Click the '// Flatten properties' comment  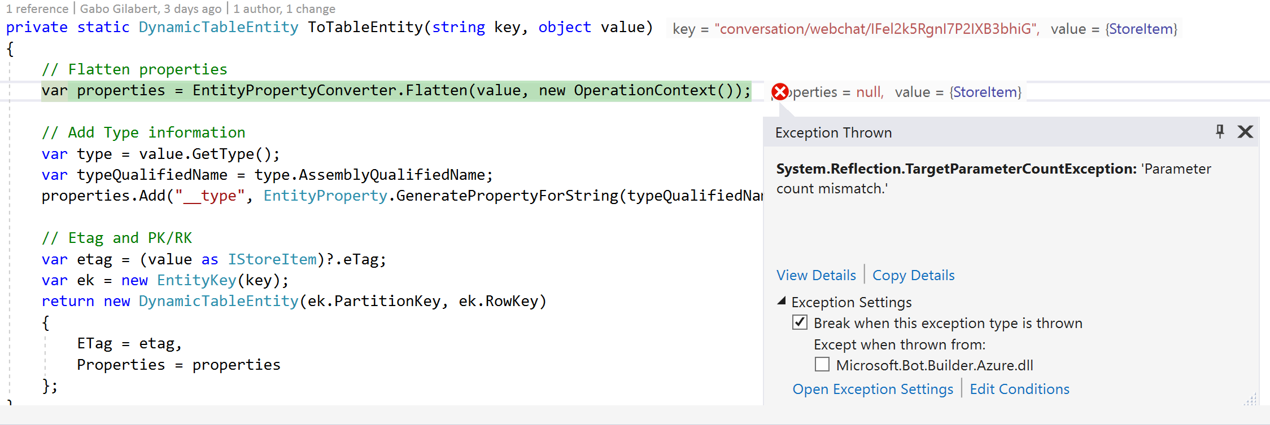pyautogui.click(x=134, y=69)
